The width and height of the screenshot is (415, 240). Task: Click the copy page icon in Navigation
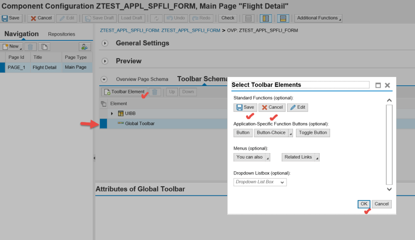point(44,46)
